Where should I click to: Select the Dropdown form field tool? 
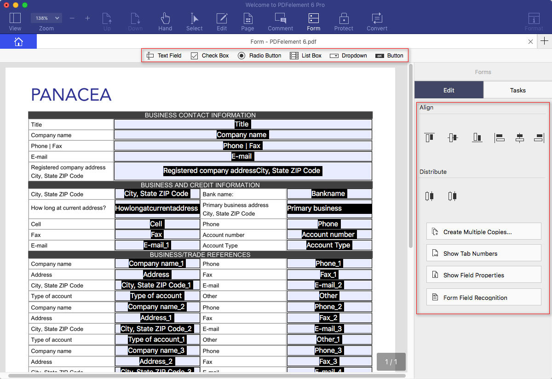coord(348,56)
